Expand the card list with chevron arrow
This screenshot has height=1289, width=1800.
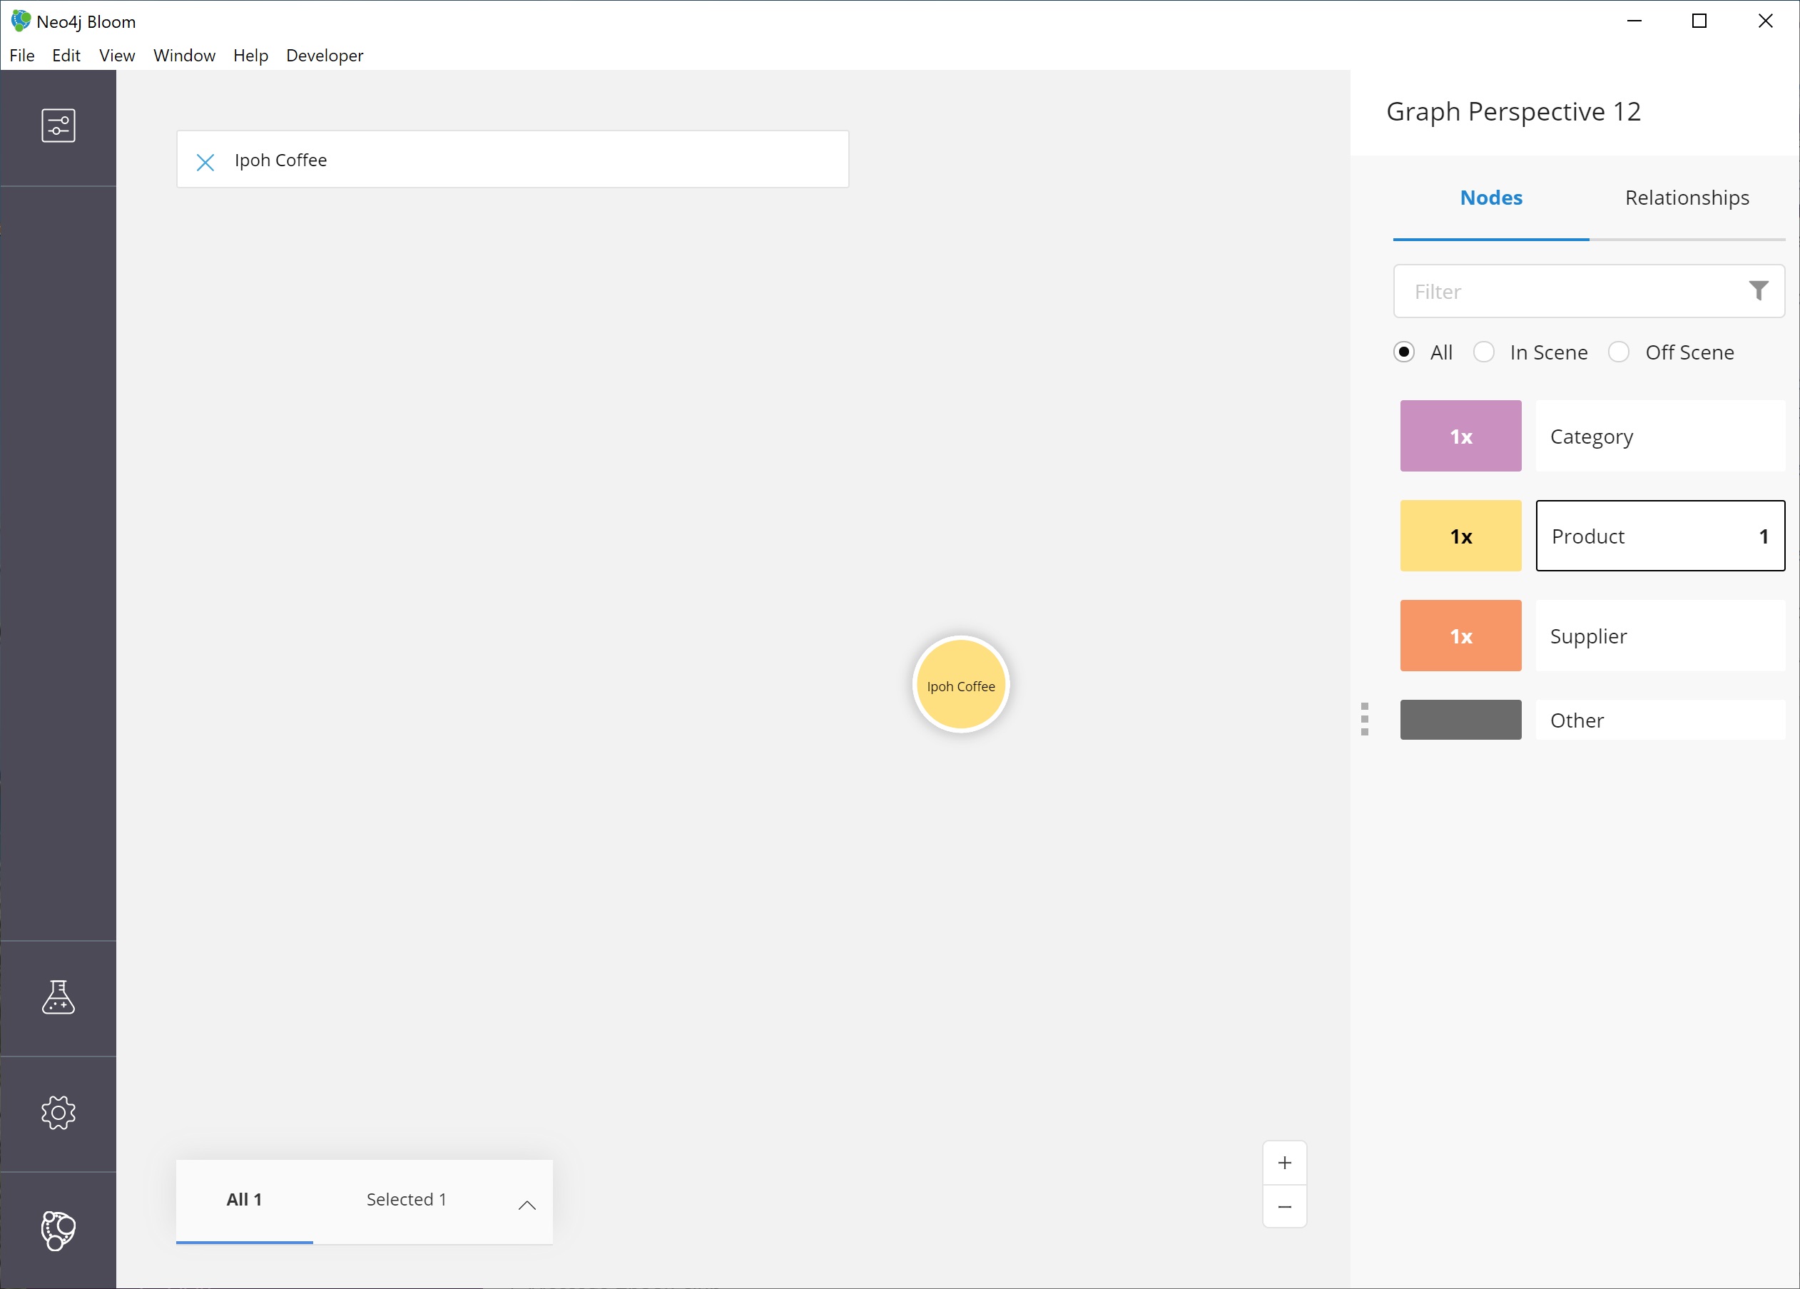pyautogui.click(x=527, y=1205)
